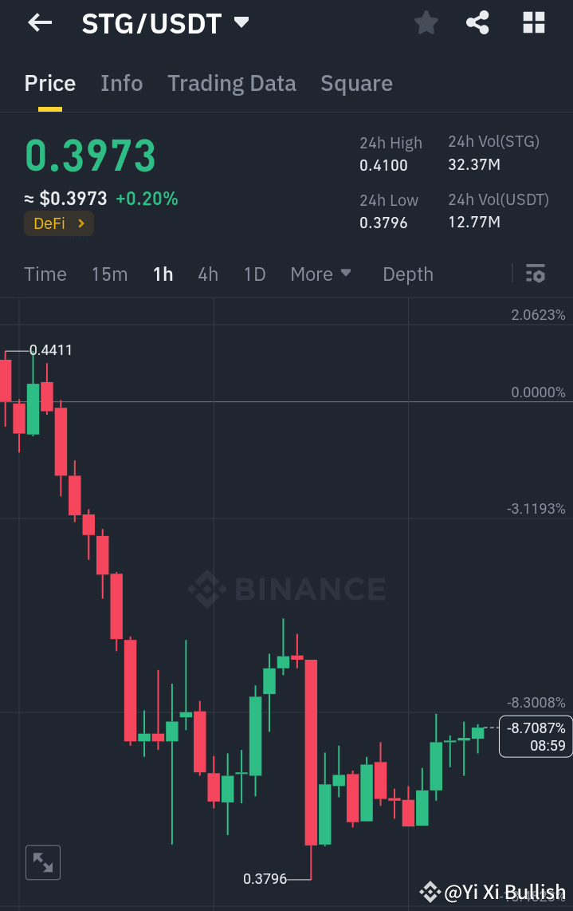Select the 15m timeframe

(109, 274)
